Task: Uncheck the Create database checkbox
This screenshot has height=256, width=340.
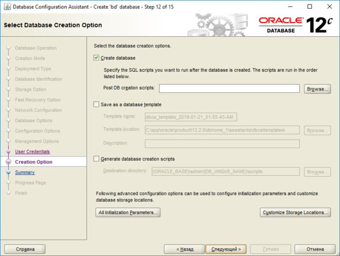Action: (96, 58)
